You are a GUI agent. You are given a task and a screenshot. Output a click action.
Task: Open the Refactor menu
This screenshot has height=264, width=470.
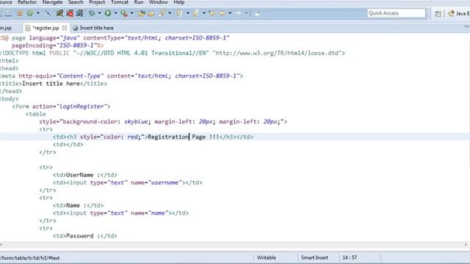pos(27,2)
